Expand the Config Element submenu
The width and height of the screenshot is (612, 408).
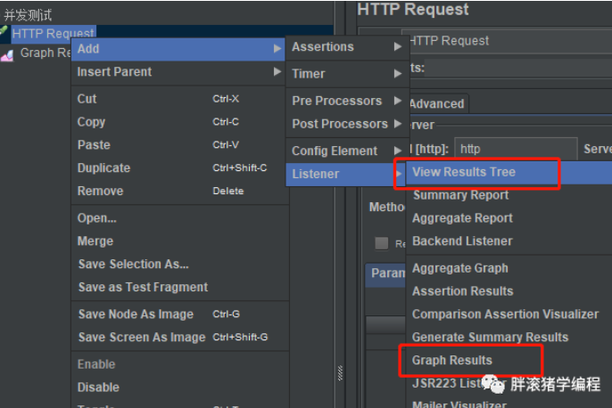345,151
